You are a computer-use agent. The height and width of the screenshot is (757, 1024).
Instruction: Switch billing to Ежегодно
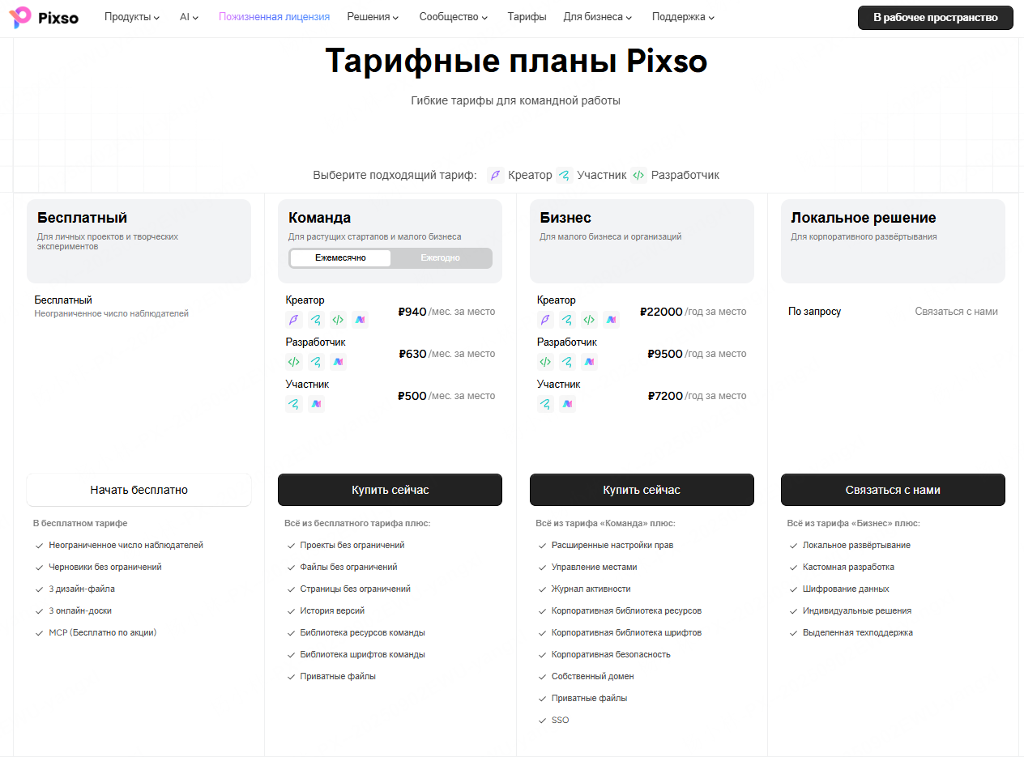click(x=441, y=257)
